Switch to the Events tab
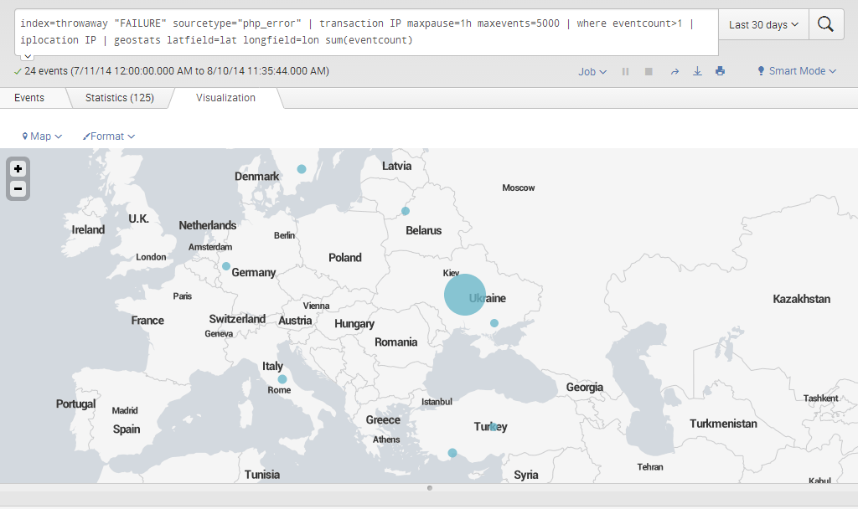The width and height of the screenshot is (858, 509). 29,98
